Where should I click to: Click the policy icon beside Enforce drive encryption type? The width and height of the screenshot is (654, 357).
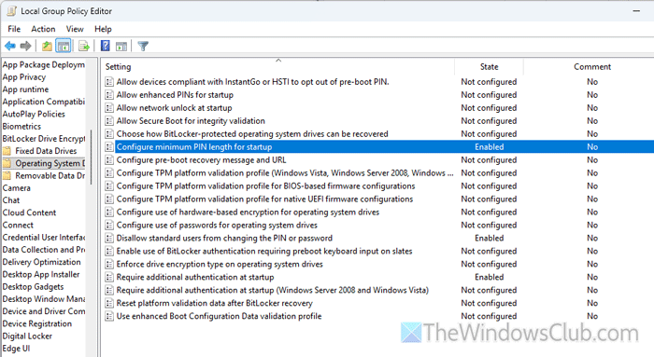click(109, 264)
